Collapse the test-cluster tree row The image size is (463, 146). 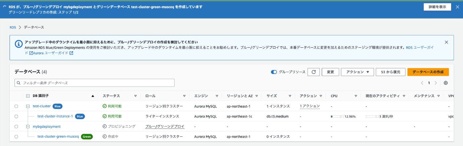pyautogui.click(x=28, y=106)
